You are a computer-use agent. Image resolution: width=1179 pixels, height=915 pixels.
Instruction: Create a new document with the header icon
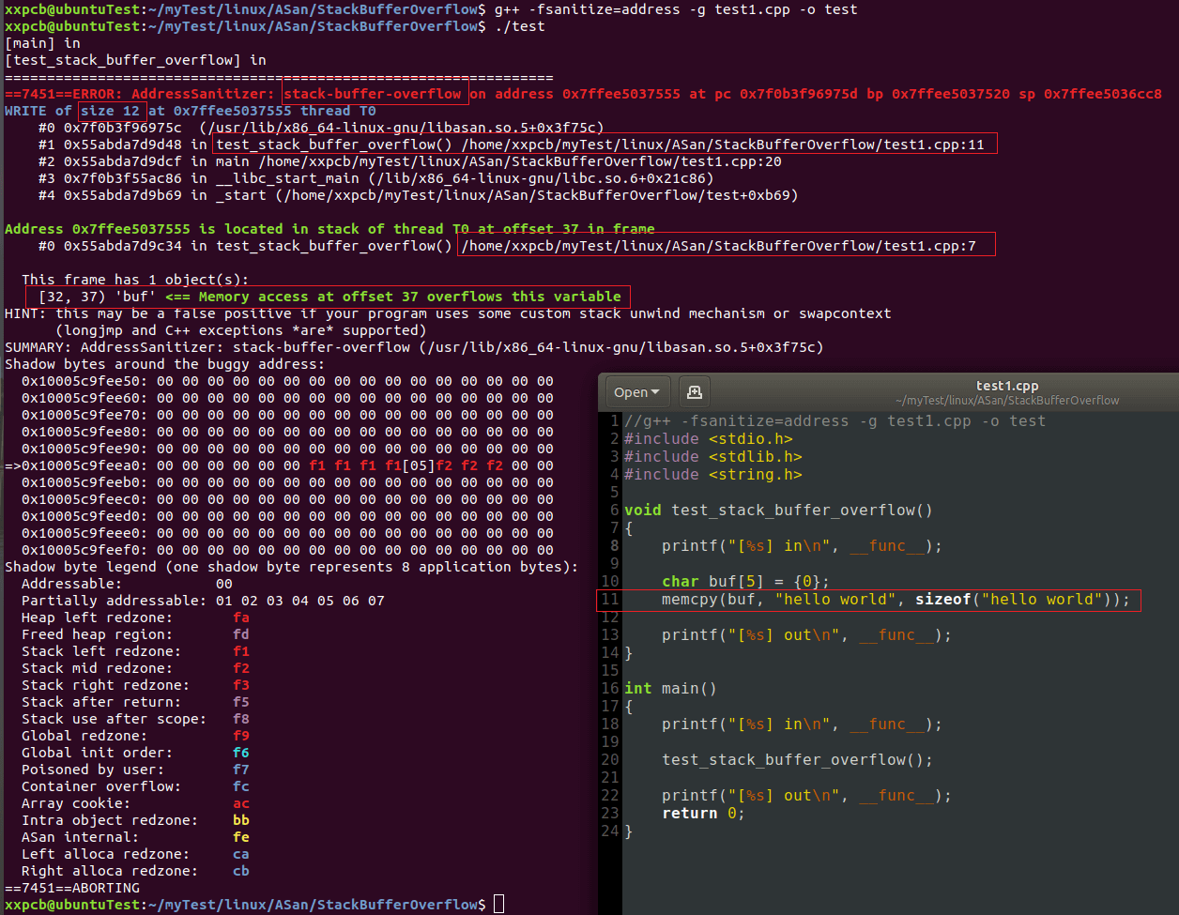(x=695, y=392)
